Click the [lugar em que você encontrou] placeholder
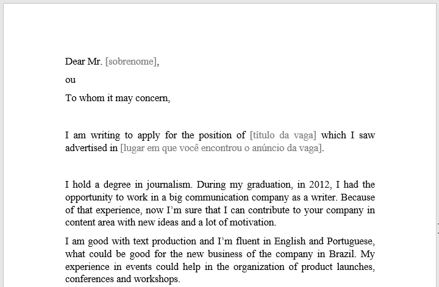This screenshot has width=439, height=287. point(221,148)
